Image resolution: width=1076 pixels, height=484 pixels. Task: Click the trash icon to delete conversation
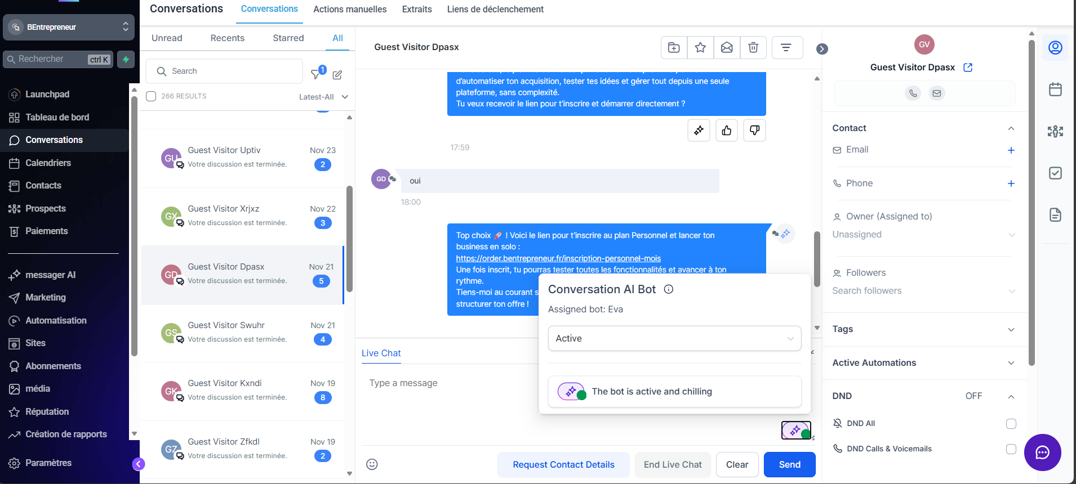tap(753, 48)
